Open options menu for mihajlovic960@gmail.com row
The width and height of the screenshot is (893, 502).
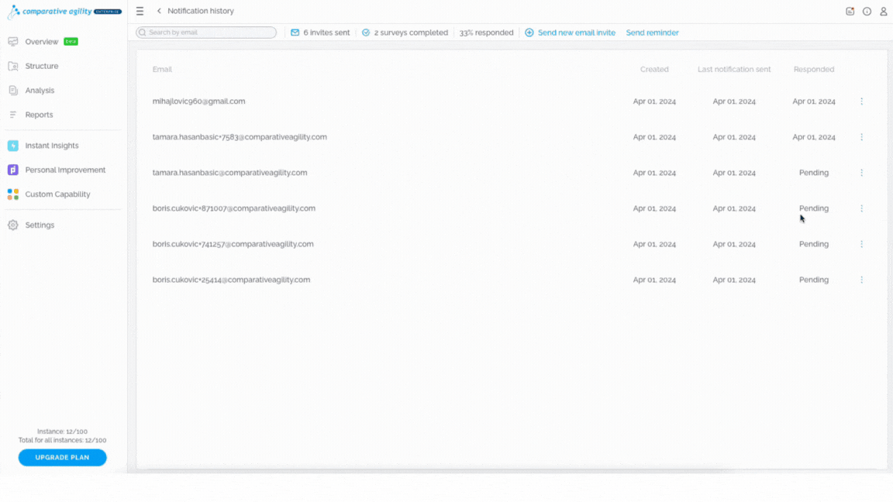(x=862, y=101)
